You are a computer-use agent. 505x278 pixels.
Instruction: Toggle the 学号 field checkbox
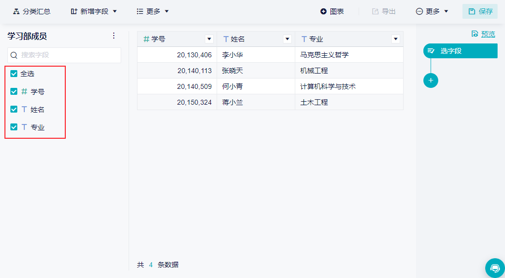14,91
